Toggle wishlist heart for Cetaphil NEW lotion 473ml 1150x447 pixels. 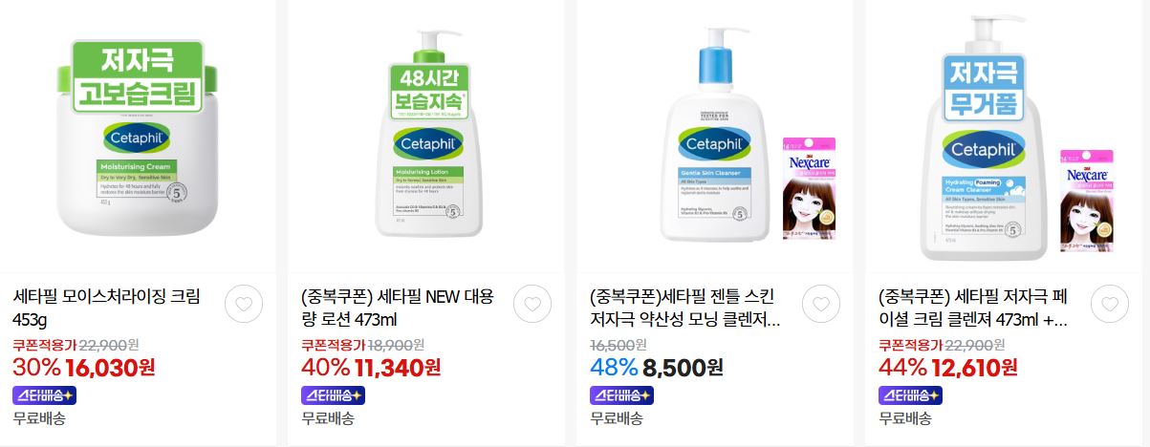(x=532, y=305)
